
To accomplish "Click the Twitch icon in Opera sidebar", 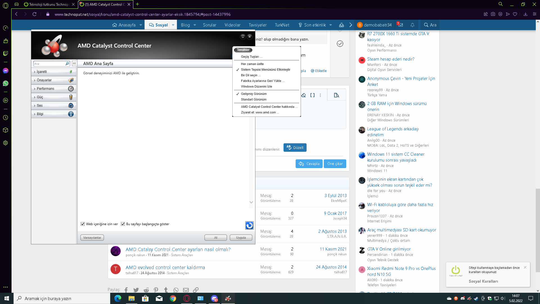I will tap(5, 53).
